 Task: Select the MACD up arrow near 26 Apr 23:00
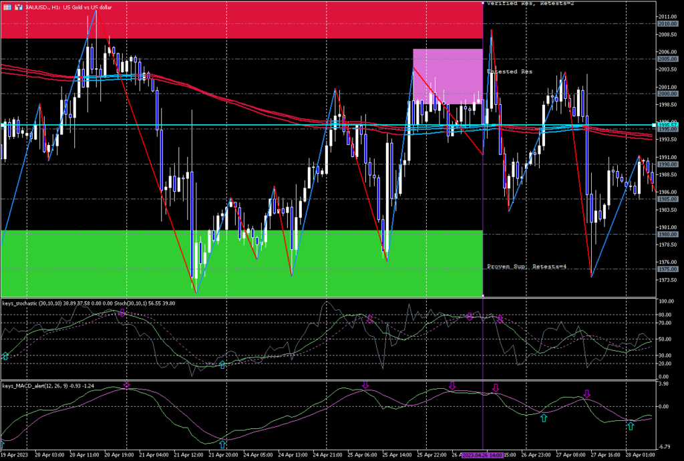[544, 418]
